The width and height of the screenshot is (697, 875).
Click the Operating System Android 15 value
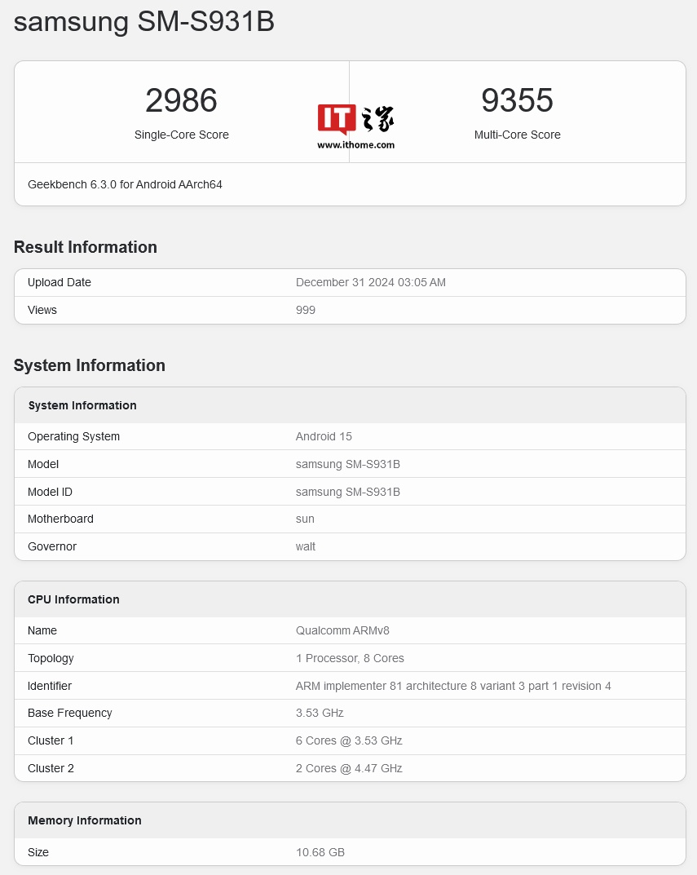point(324,436)
